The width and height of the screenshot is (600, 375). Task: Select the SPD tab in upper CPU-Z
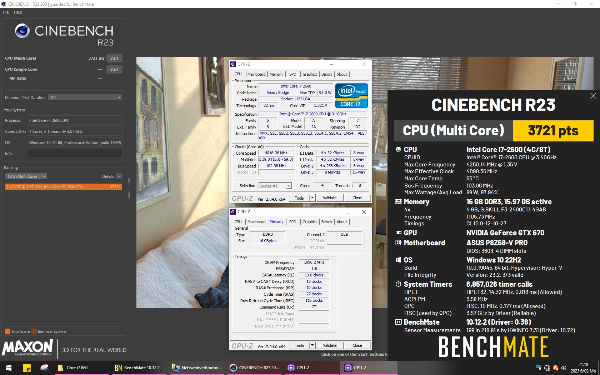pos(293,74)
